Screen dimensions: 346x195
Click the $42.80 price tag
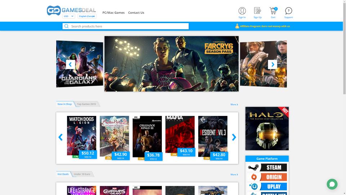tap(219, 156)
